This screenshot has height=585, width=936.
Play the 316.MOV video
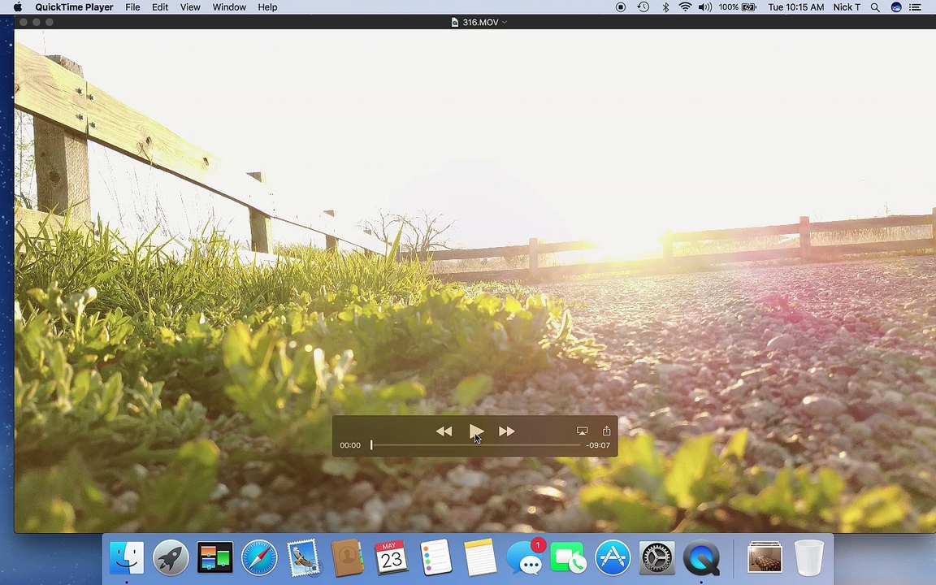[476, 431]
